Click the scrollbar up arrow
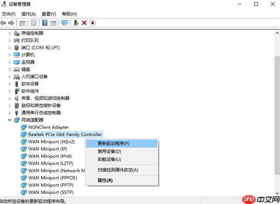 (277, 33)
